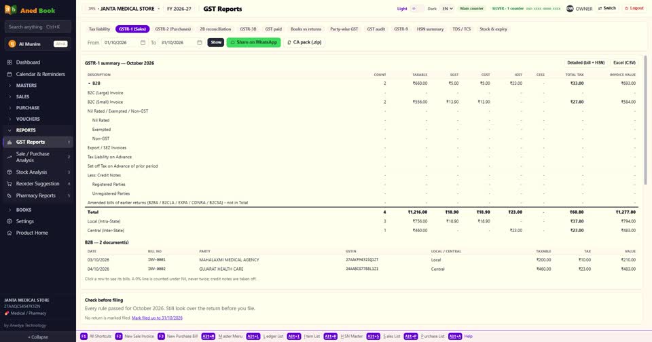Open Reorder Suggestion in sidebar
Viewport: 652px width, 342px height.
tap(38, 184)
